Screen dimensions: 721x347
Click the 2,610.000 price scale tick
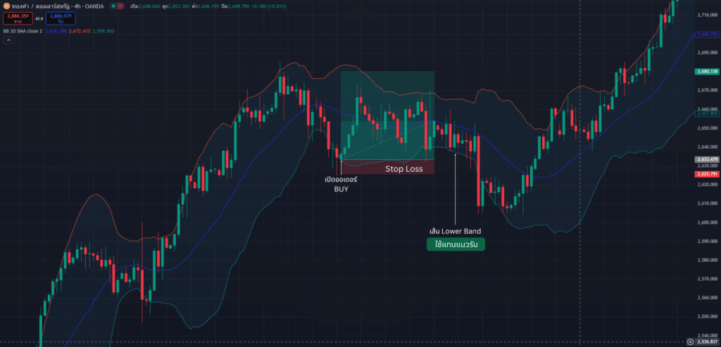pyautogui.click(x=708, y=203)
